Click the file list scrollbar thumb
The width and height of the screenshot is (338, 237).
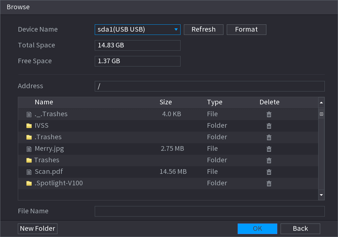321,114
